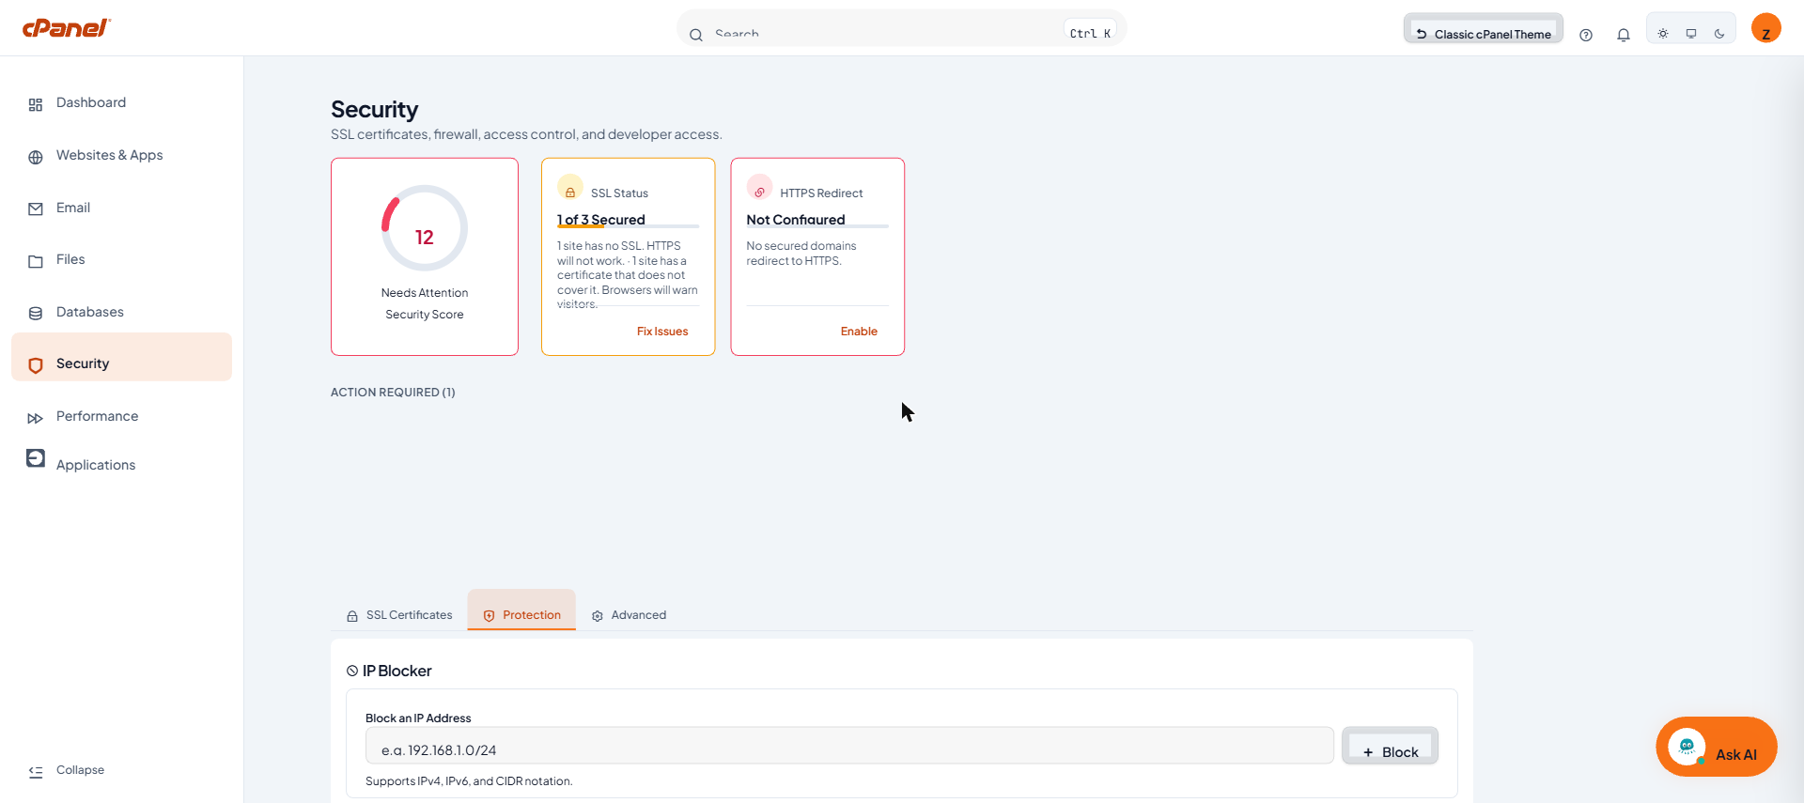Click the cPanel logo
The width and height of the screenshot is (1804, 803).
[67, 28]
